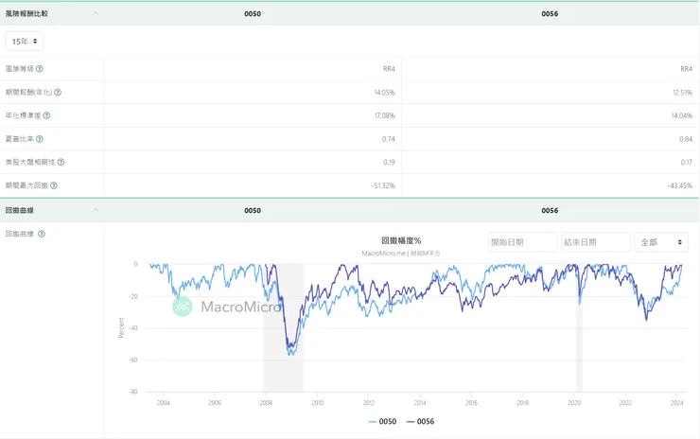
Task: Click the help icon next to 期間報酬(年化)
Action: (x=58, y=93)
